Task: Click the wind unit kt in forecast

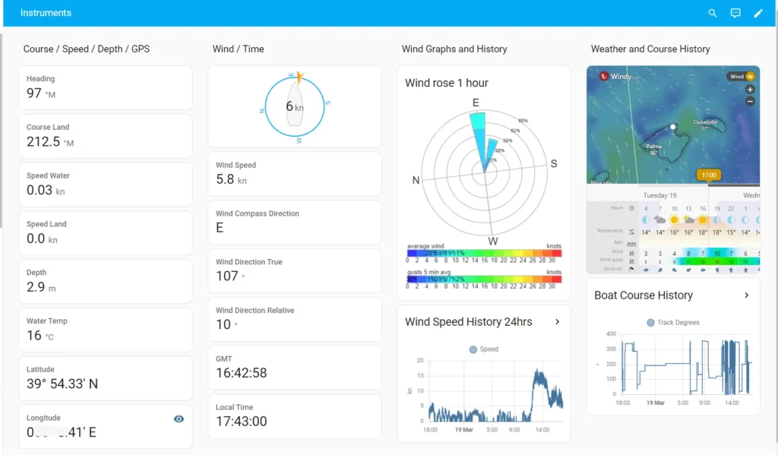Action: point(631,253)
